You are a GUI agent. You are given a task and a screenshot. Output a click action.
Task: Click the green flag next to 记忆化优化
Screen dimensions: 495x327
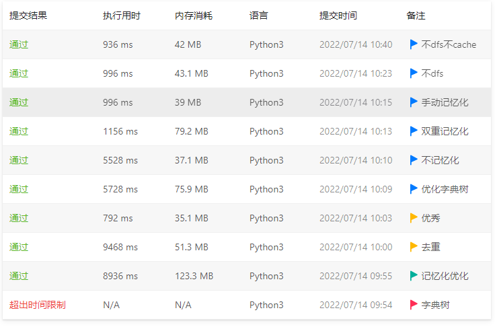coord(414,276)
